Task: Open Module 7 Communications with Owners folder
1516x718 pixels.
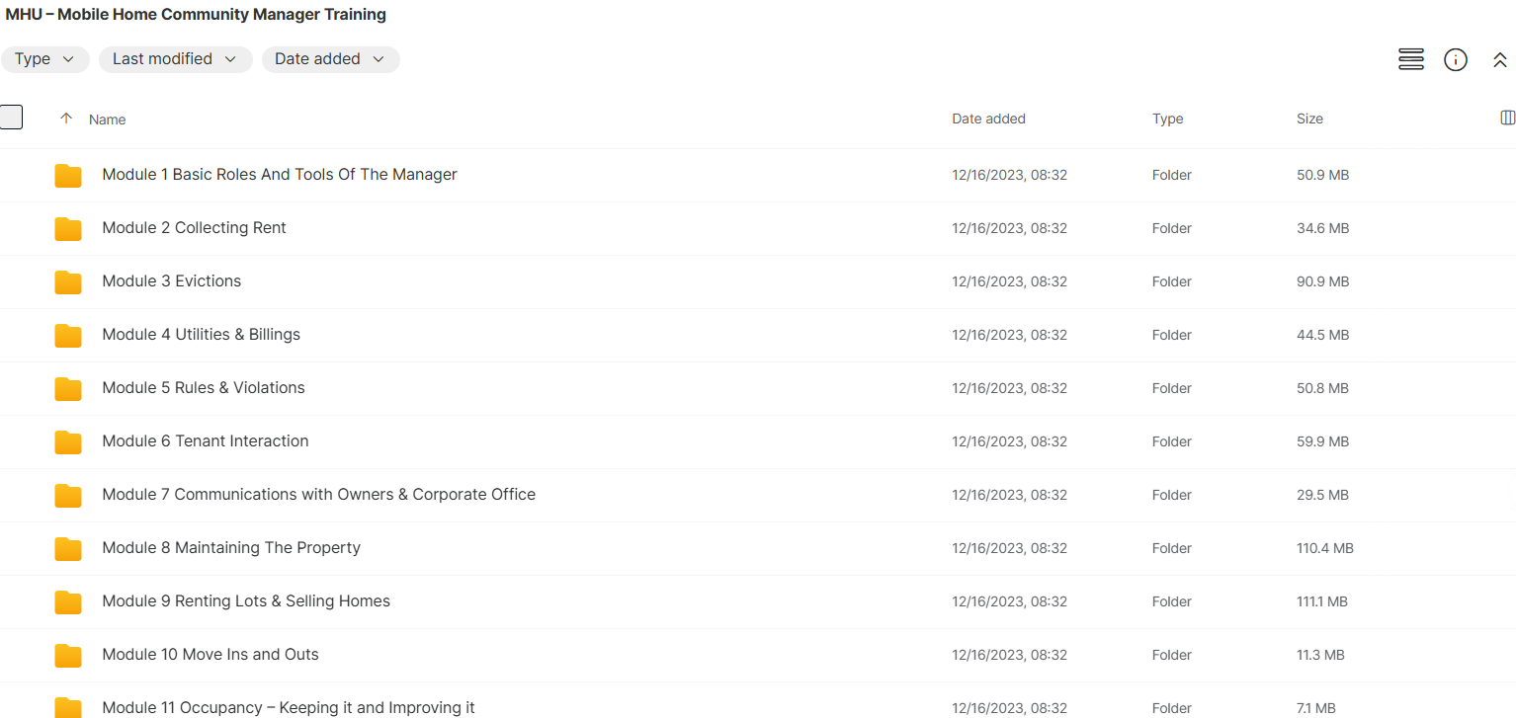Action: click(x=318, y=495)
